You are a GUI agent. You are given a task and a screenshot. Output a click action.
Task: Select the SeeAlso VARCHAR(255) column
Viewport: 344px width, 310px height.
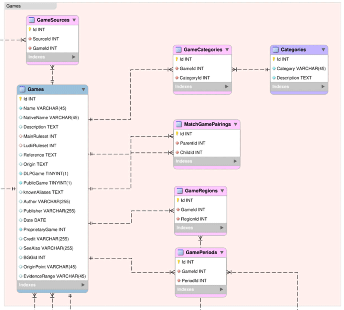pos(52,248)
